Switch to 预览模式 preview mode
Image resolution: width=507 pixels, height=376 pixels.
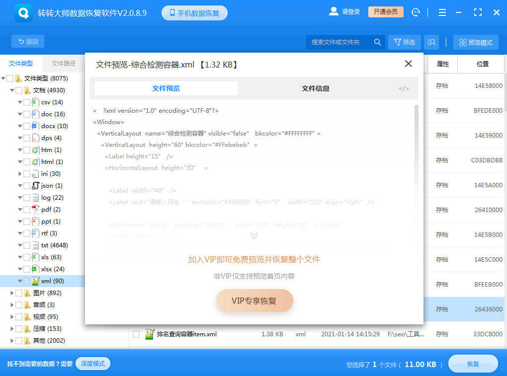pos(476,42)
